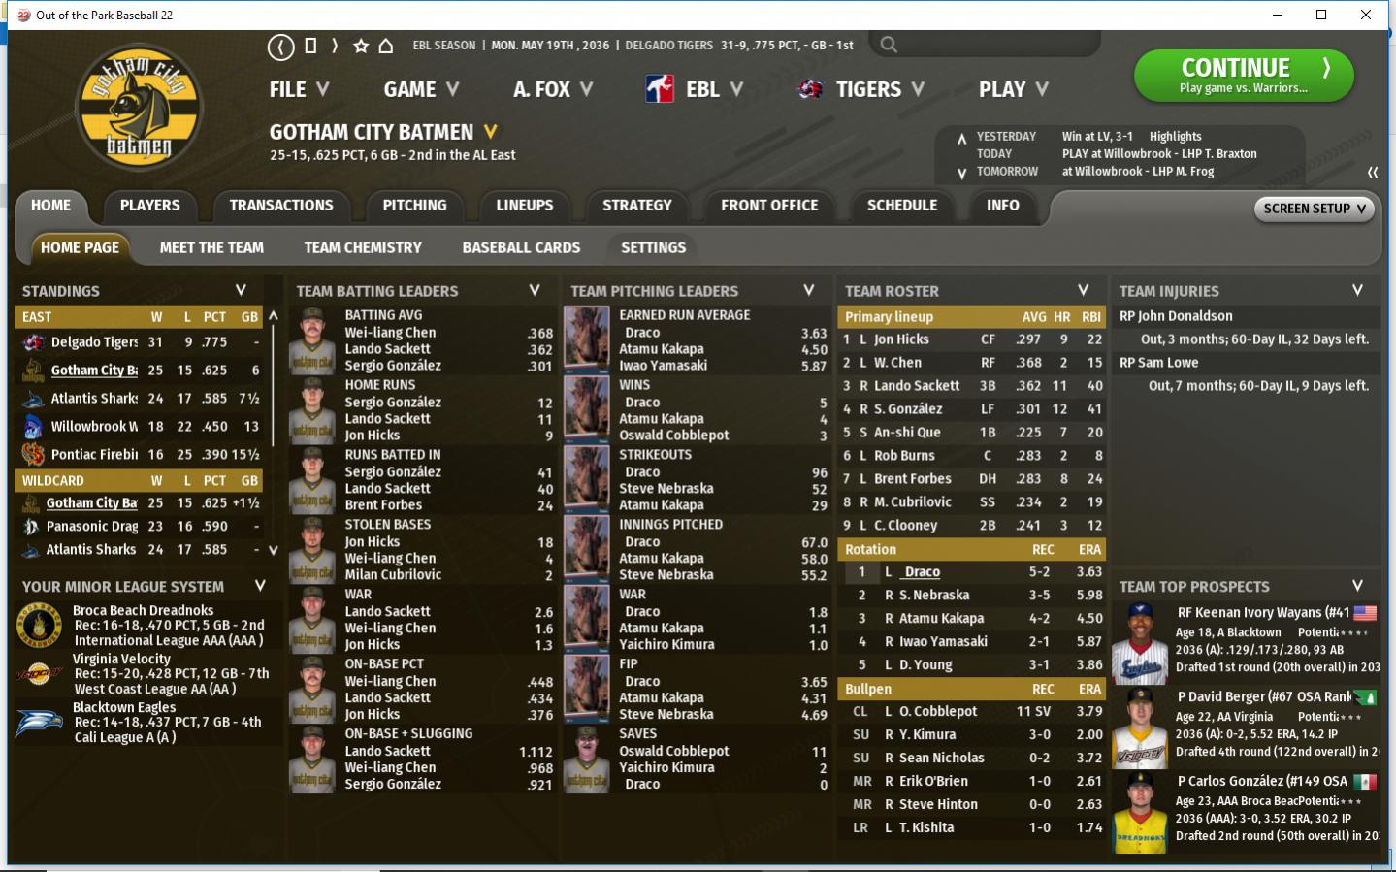Click the house icon in the top bar
The height and width of the screenshot is (872, 1396).
[386, 46]
